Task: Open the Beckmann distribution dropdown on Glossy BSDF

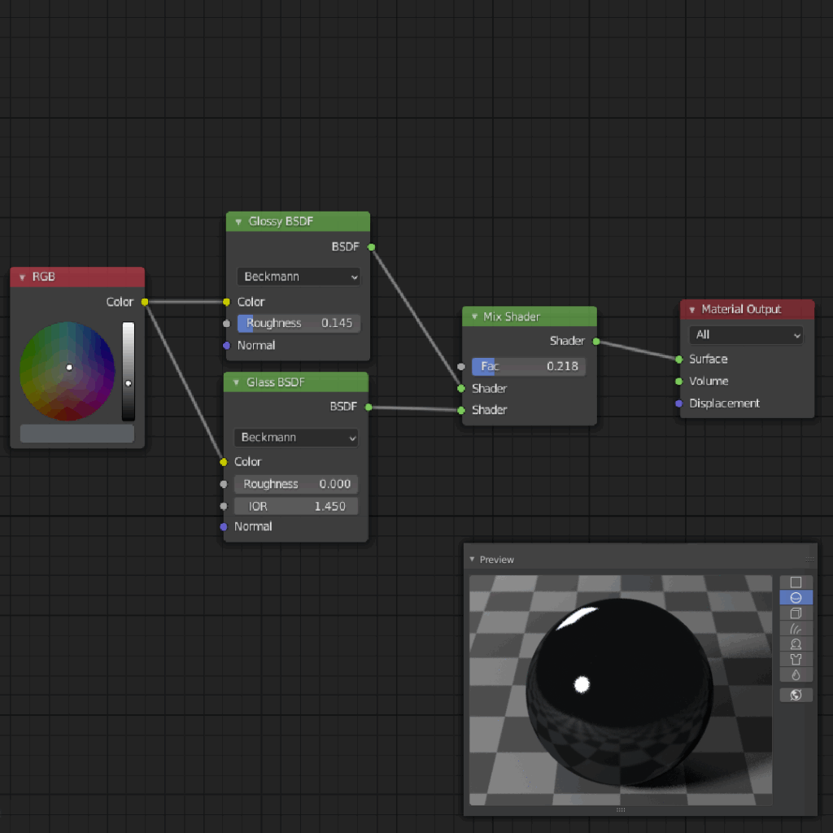Action: click(x=298, y=277)
